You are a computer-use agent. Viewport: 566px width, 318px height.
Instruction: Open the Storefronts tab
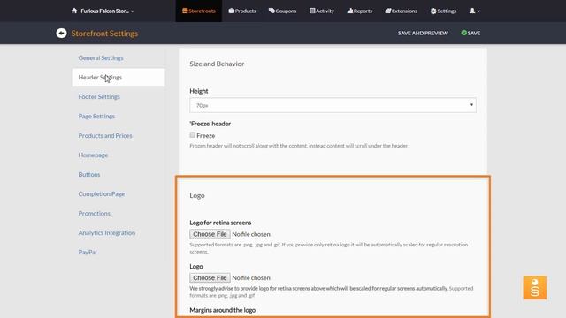pyautogui.click(x=198, y=11)
